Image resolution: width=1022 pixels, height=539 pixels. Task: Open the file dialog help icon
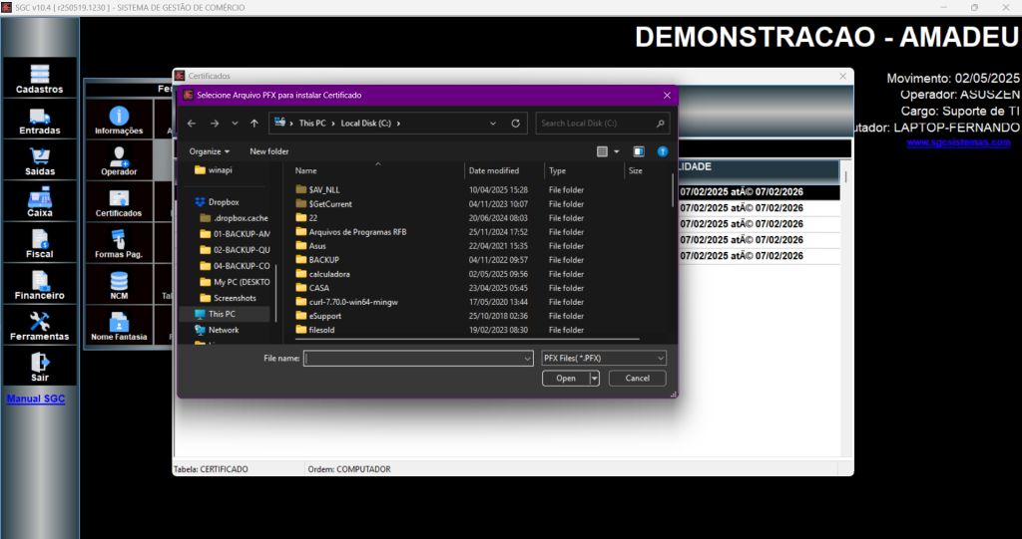pyautogui.click(x=663, y=151)
